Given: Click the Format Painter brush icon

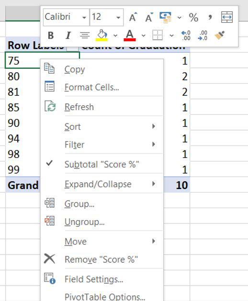Looking at the screenshot, I should tap(220, 35).
